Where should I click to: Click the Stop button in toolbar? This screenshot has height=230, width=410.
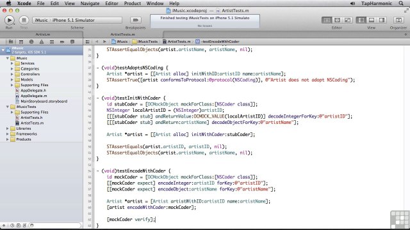tap(24, 20)
